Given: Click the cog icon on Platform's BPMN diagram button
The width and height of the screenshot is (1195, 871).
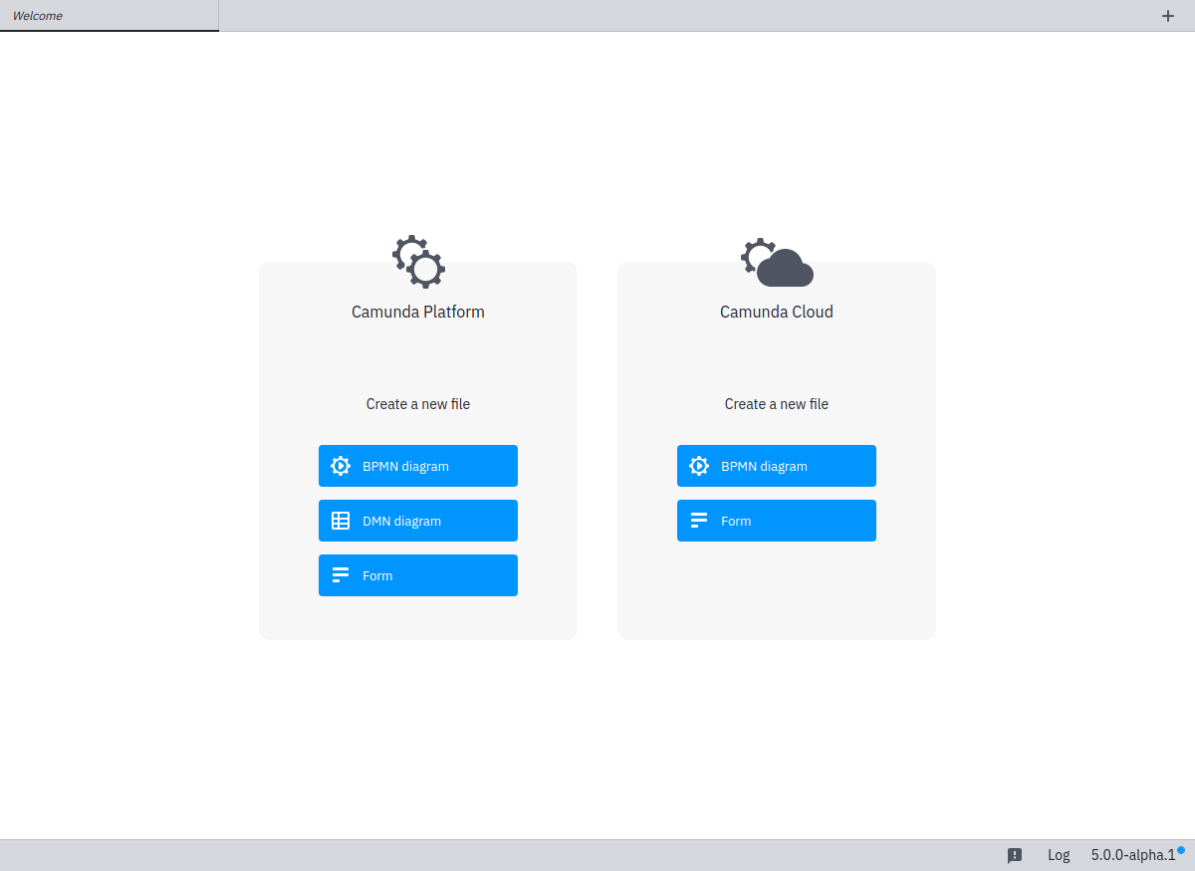Looking at the screenshot, I should tap(341, 465).
